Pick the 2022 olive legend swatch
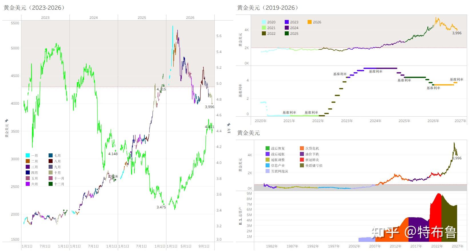The image size is (470, 252). [x=264, y=34]
